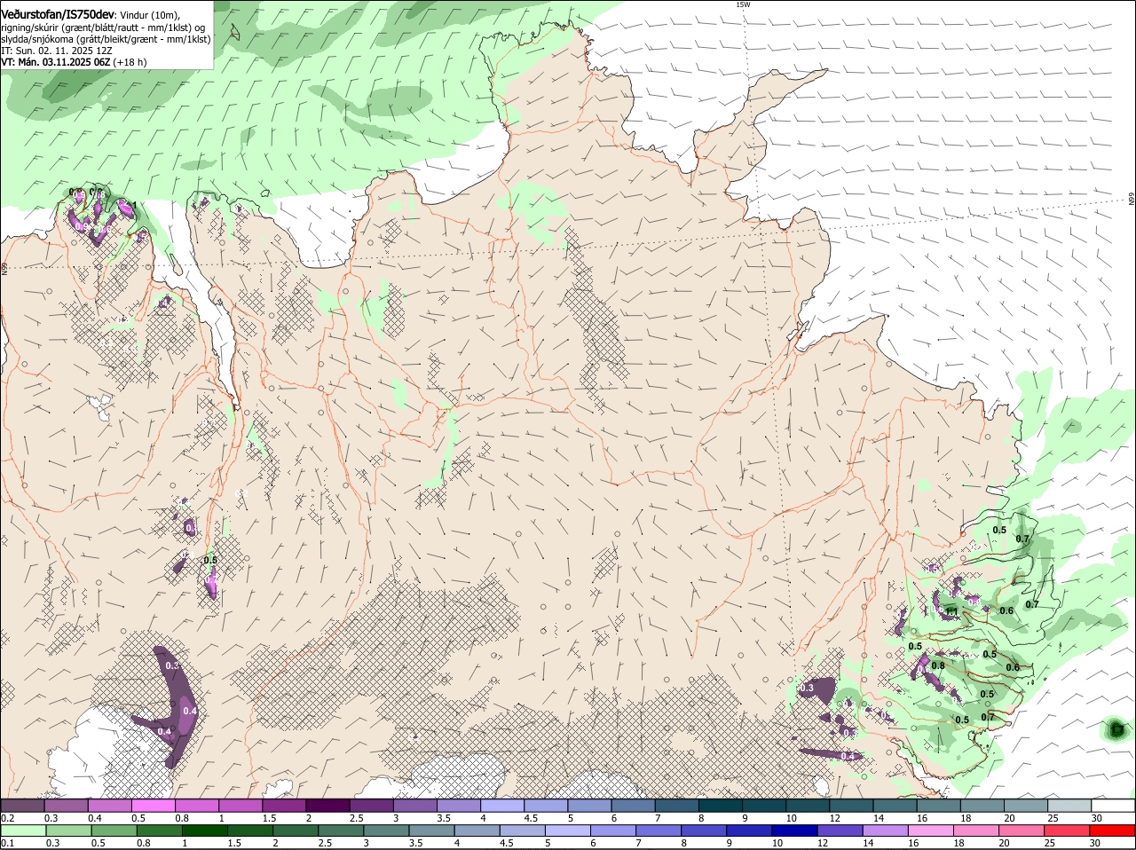
Task: Select the white 30+ swatch in upper legend row
Action: [x=1113, y=806]
